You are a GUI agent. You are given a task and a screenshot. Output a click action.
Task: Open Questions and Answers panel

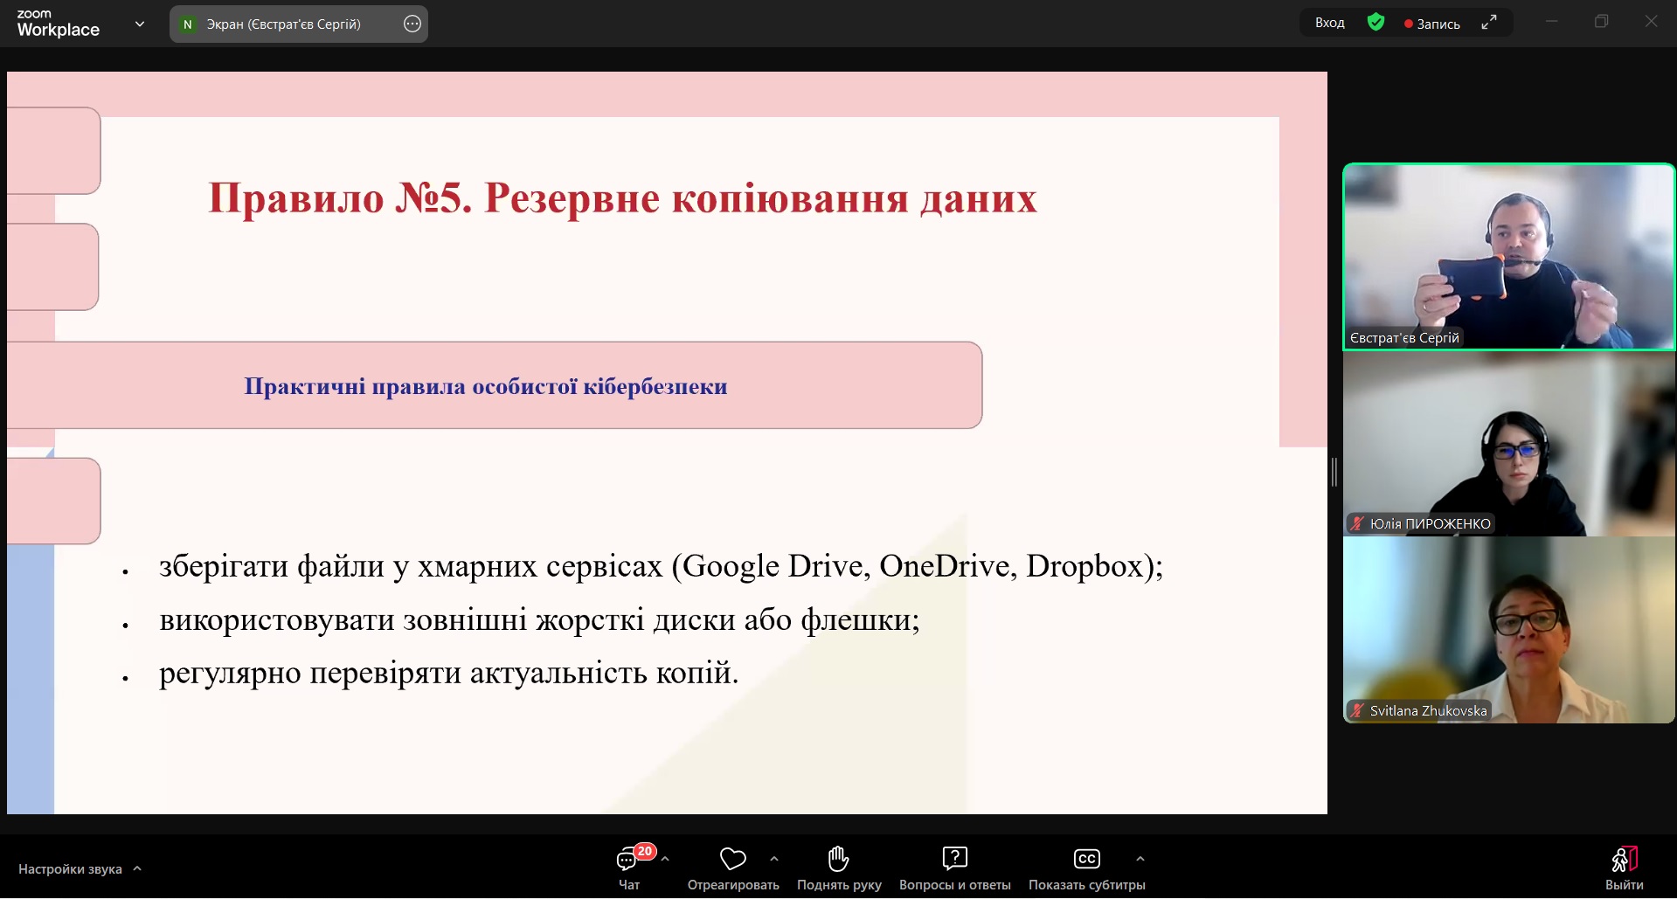point(954,861)
